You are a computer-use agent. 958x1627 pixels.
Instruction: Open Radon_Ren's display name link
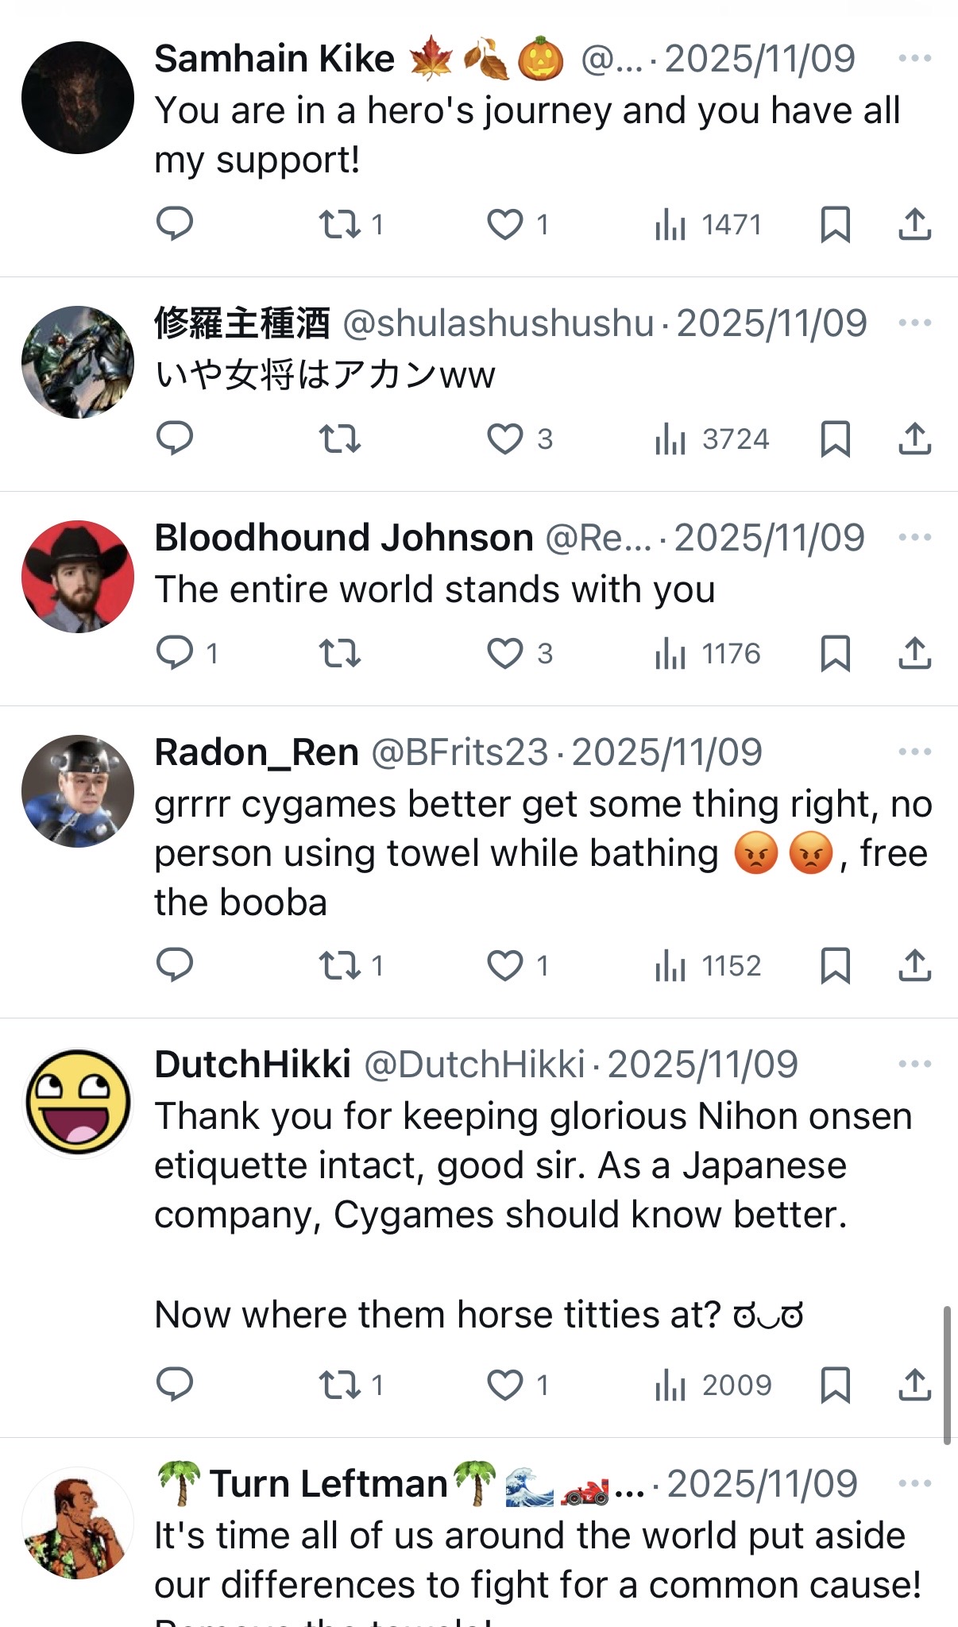pos(257,752)
